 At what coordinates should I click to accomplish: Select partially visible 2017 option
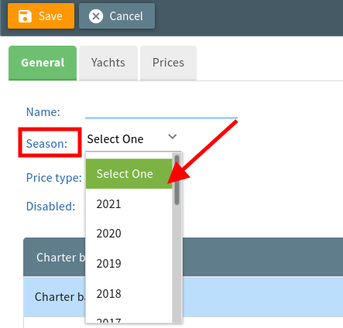pos(129,319)
